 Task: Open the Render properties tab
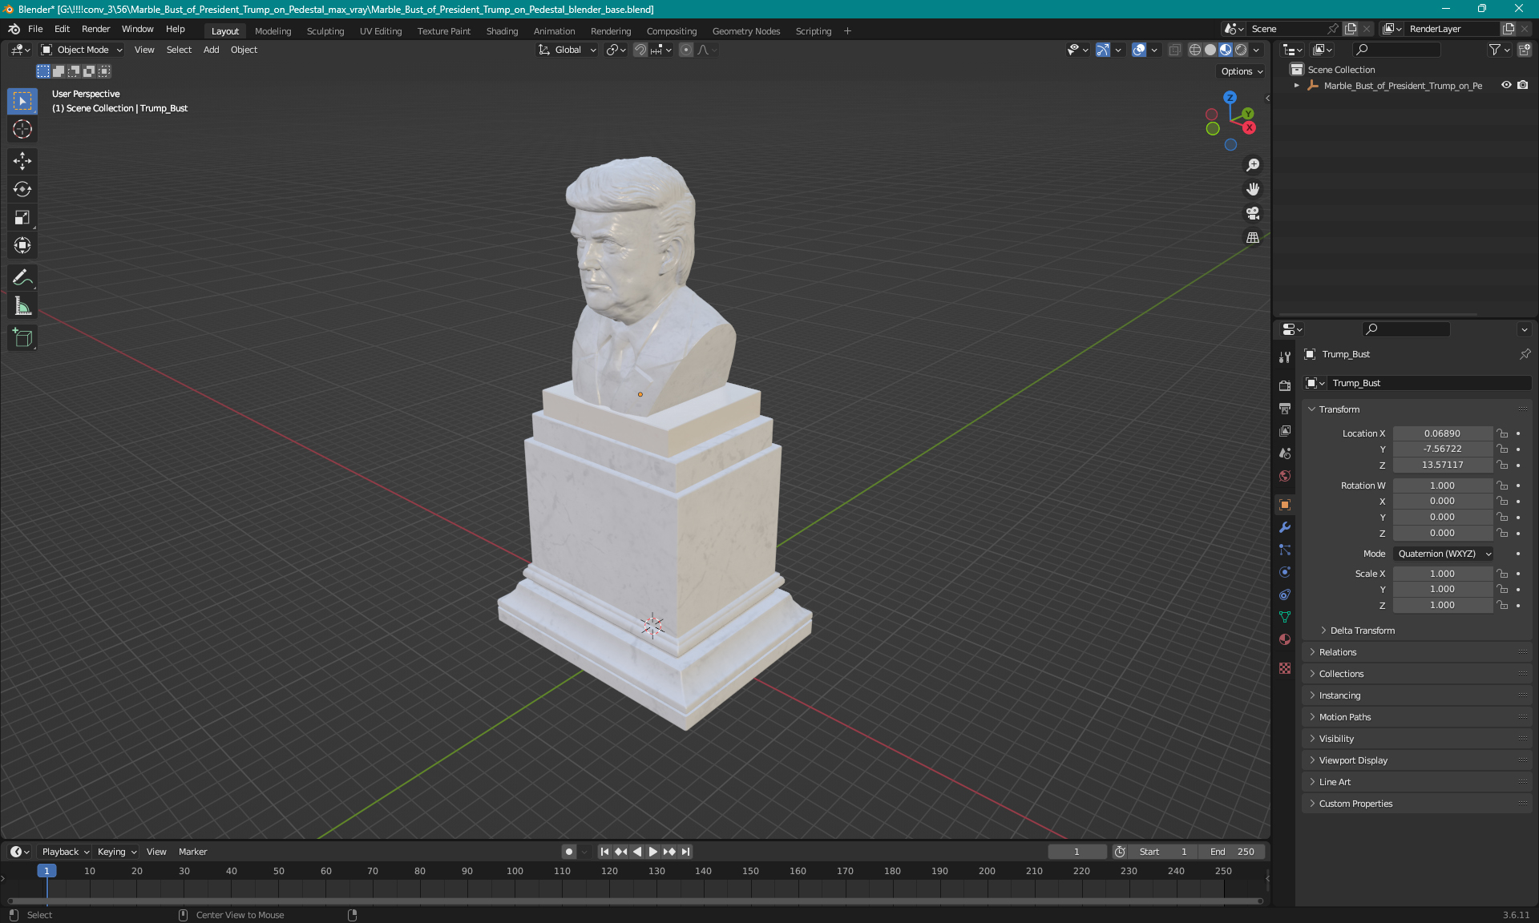(1285, 385)
